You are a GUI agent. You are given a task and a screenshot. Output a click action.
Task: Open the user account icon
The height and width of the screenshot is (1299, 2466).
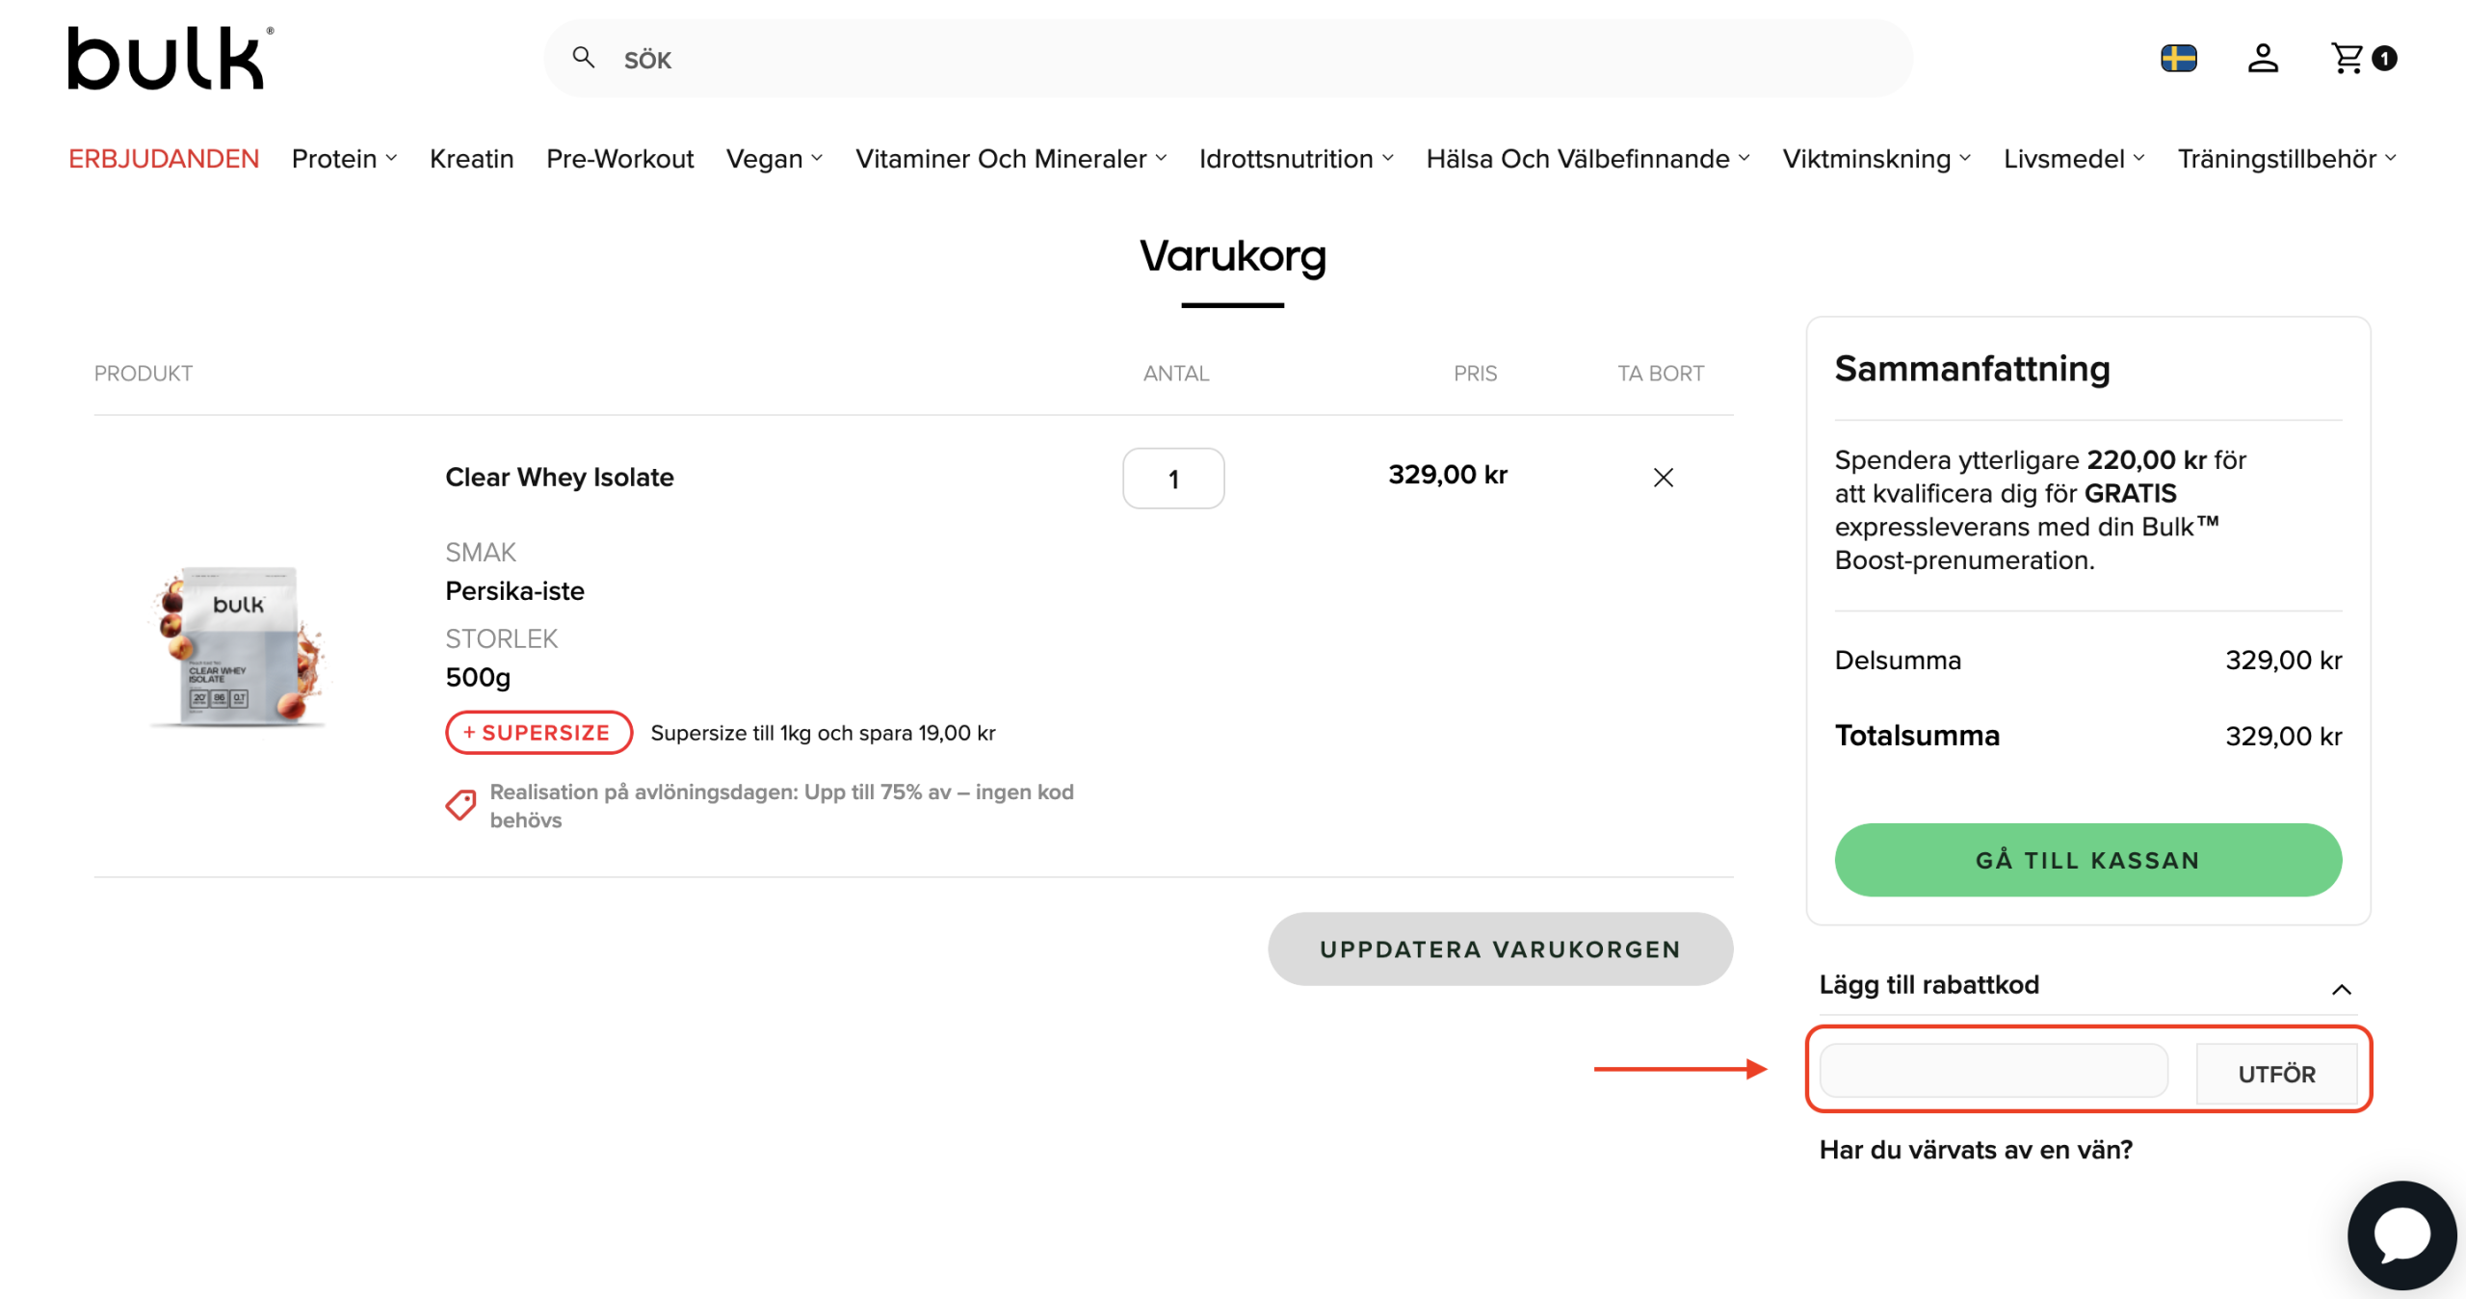coord(2263,59)
